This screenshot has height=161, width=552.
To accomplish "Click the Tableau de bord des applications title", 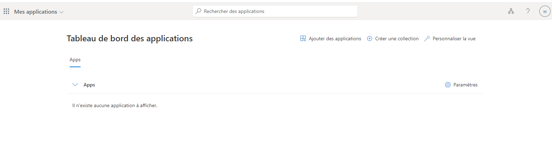I will click(x=130, y=38).
